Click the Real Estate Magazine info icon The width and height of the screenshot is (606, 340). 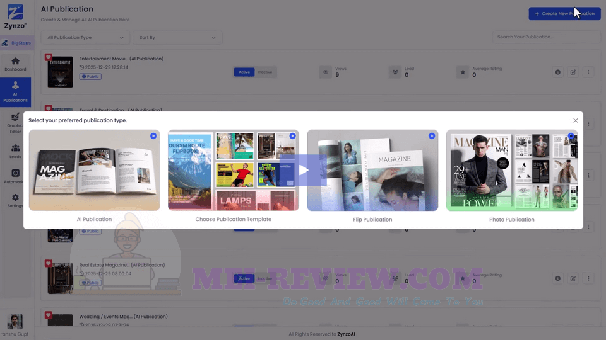tap(557, 278)
